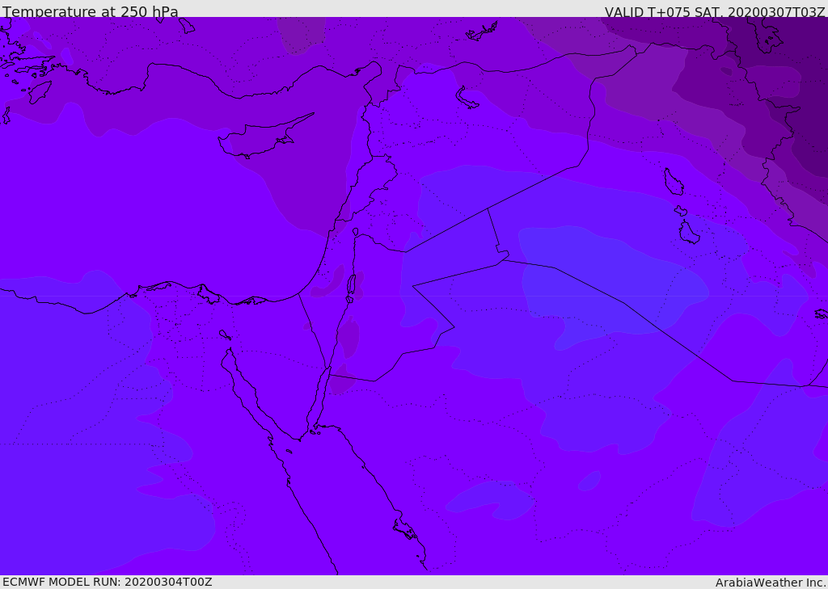Click the 'ArabiaWeather Inc' credit text
This screenshot has height=589, width=828.
(x=771, y=583)
